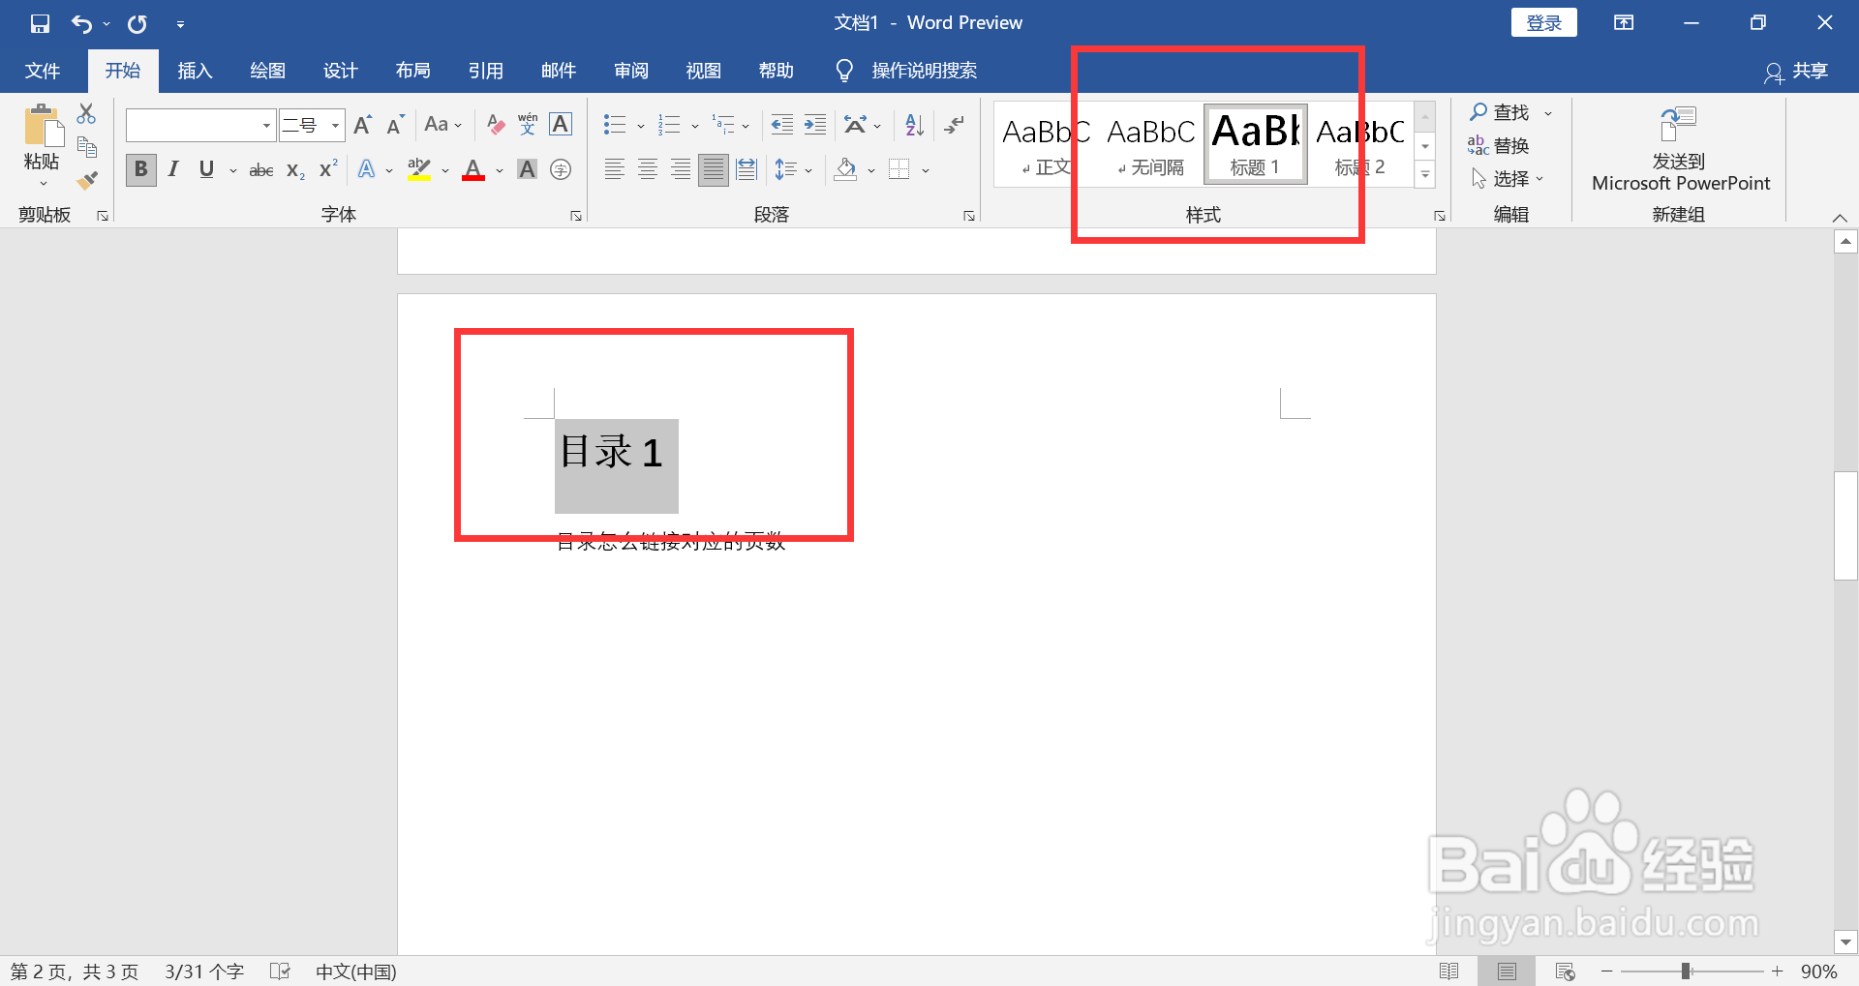Center the paragraph
Viewport: 1859px width, 986px height.
pos(648,170)
